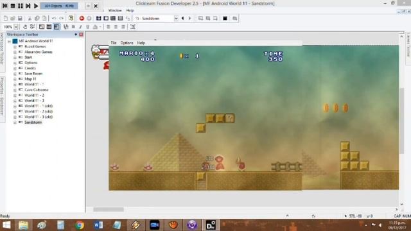Open the Help menu in Fusion
Viewport: 411px width, 231px height.
coord(130,10)
